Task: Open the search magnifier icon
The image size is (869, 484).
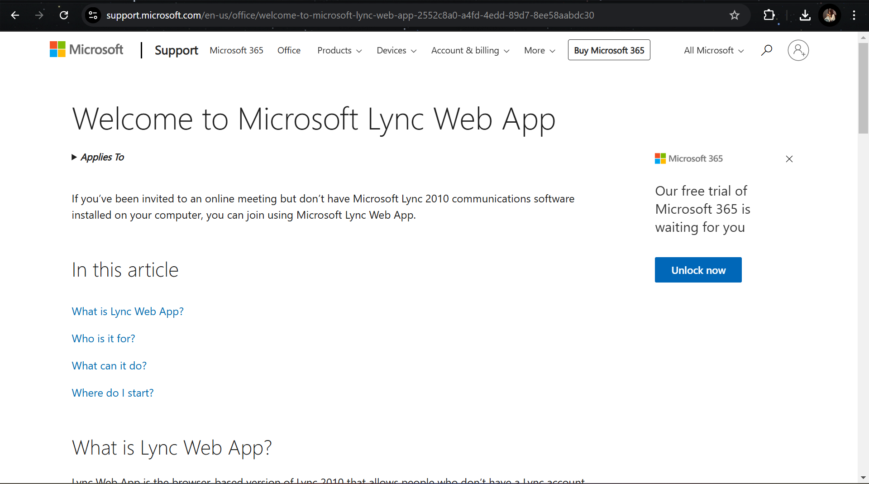Action: click(766, 50)
